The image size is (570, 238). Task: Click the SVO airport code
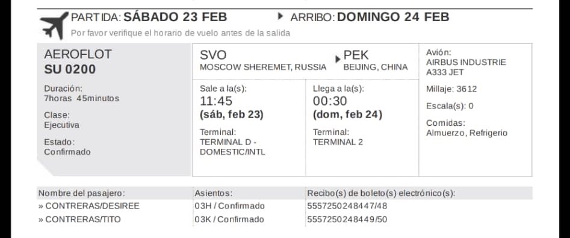pyautogui.click(x=213, y=55)
